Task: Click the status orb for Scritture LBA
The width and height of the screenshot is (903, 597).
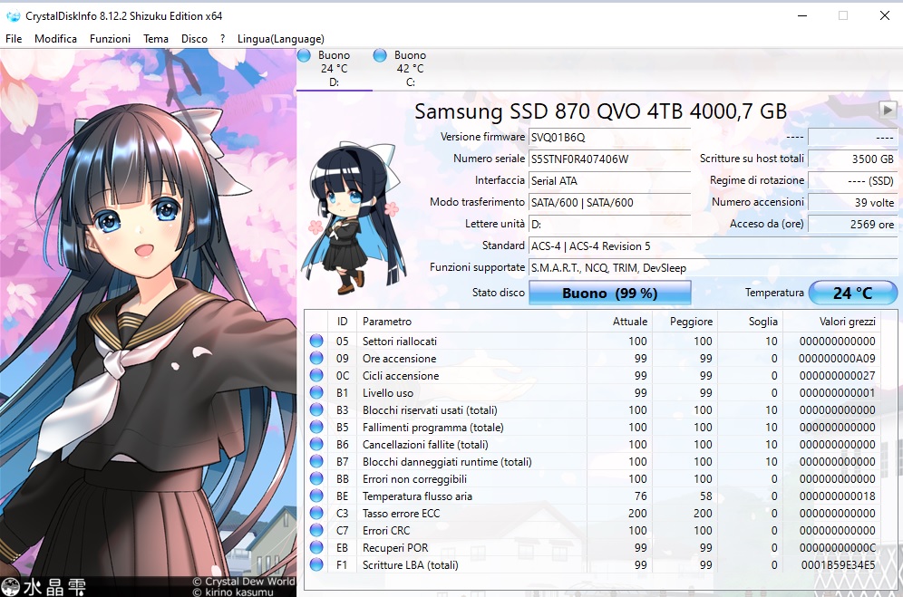Action: tap(316, 564)
